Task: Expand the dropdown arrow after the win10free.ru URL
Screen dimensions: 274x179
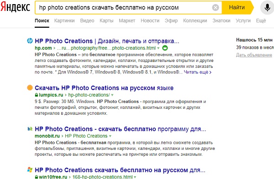Action: click(135, 177)
